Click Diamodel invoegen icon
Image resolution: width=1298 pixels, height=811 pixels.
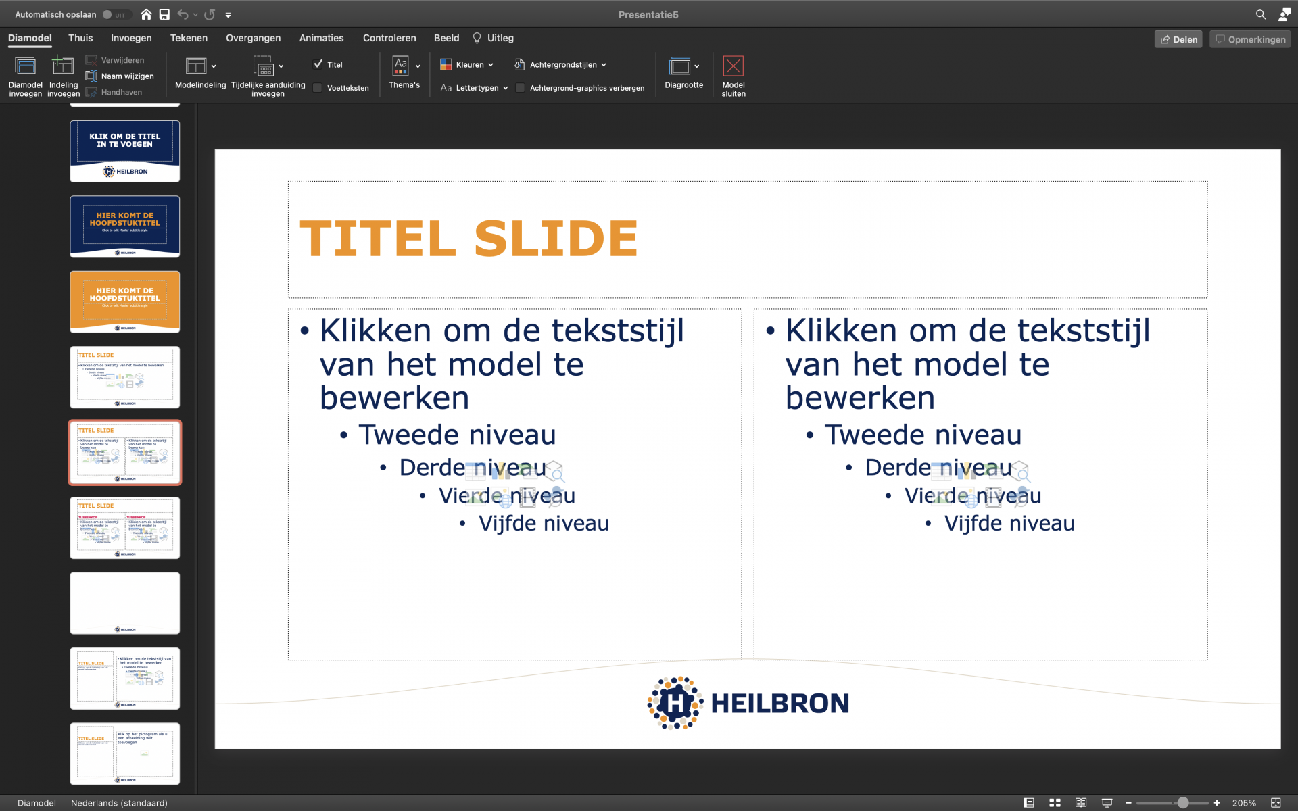click(25, 66)
